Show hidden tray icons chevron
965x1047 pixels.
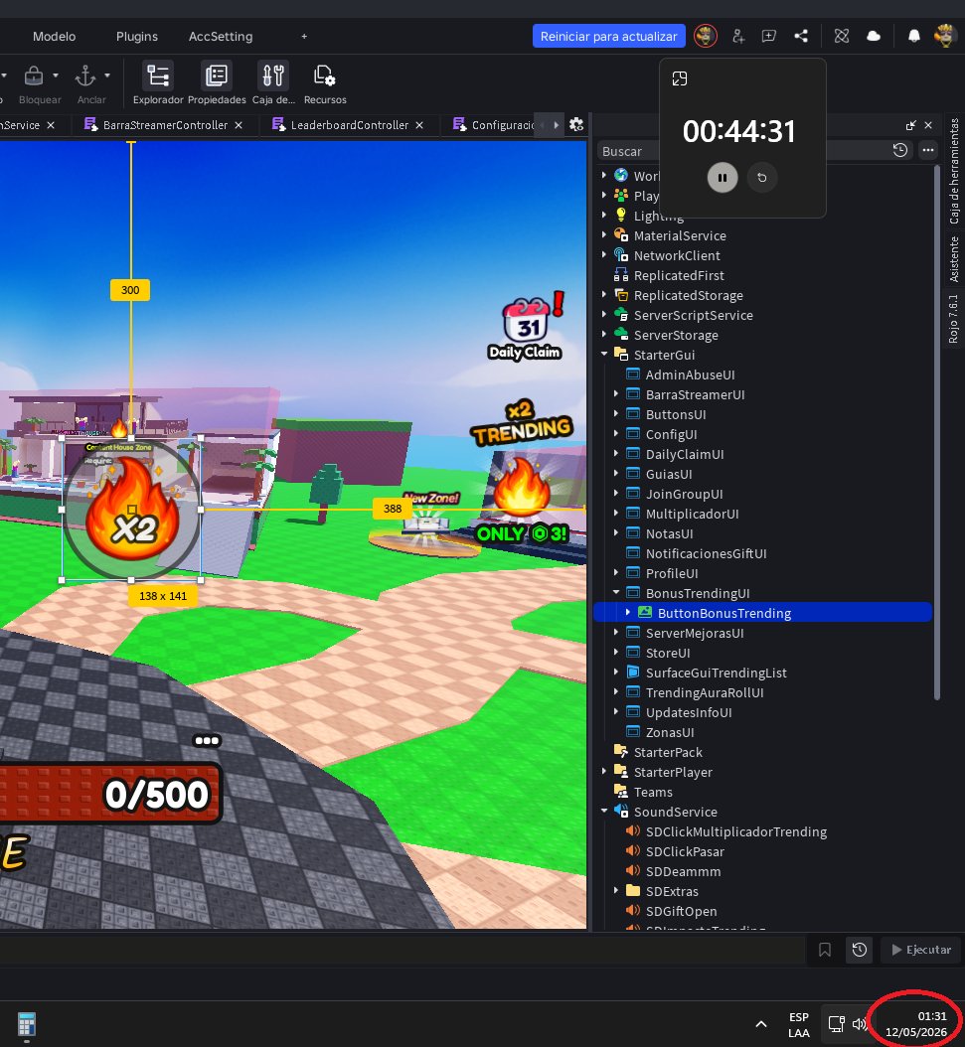760,1024
